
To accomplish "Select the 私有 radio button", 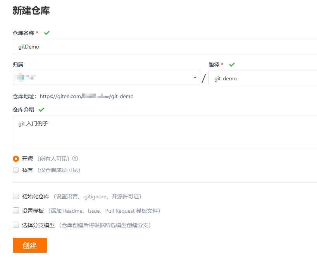I will coord(16,170).
